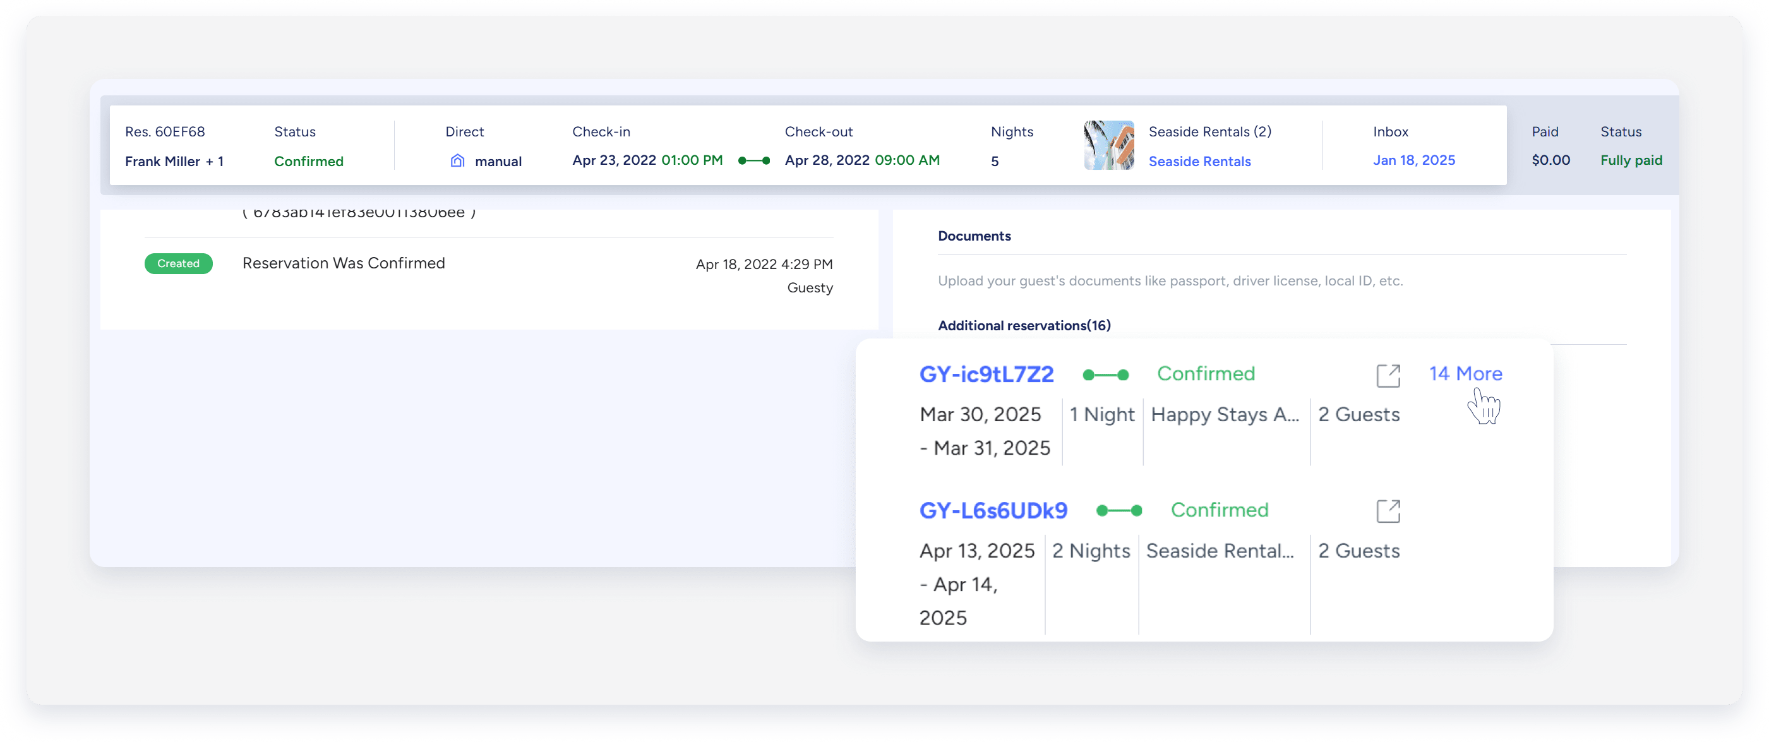Screen dimensions: 1769x742
Task: Click the Reservation Was Confirmed log entry
Action: coord(344,263)
